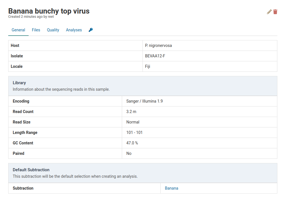Image resolution: width=285 pixels, height=206 pixels.
Task: Select the isolate value BEVAA12-F
Action: click(x=155, y=56)
